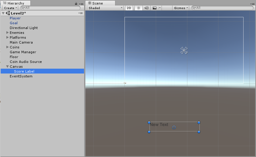
Task: Click the New Text label in scene
Action: [159, 125]
